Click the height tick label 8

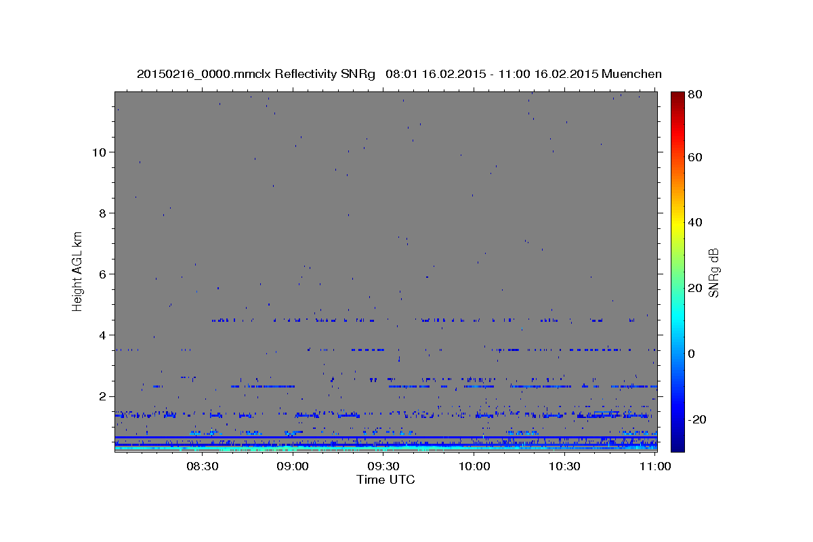[x=102, y=213]
